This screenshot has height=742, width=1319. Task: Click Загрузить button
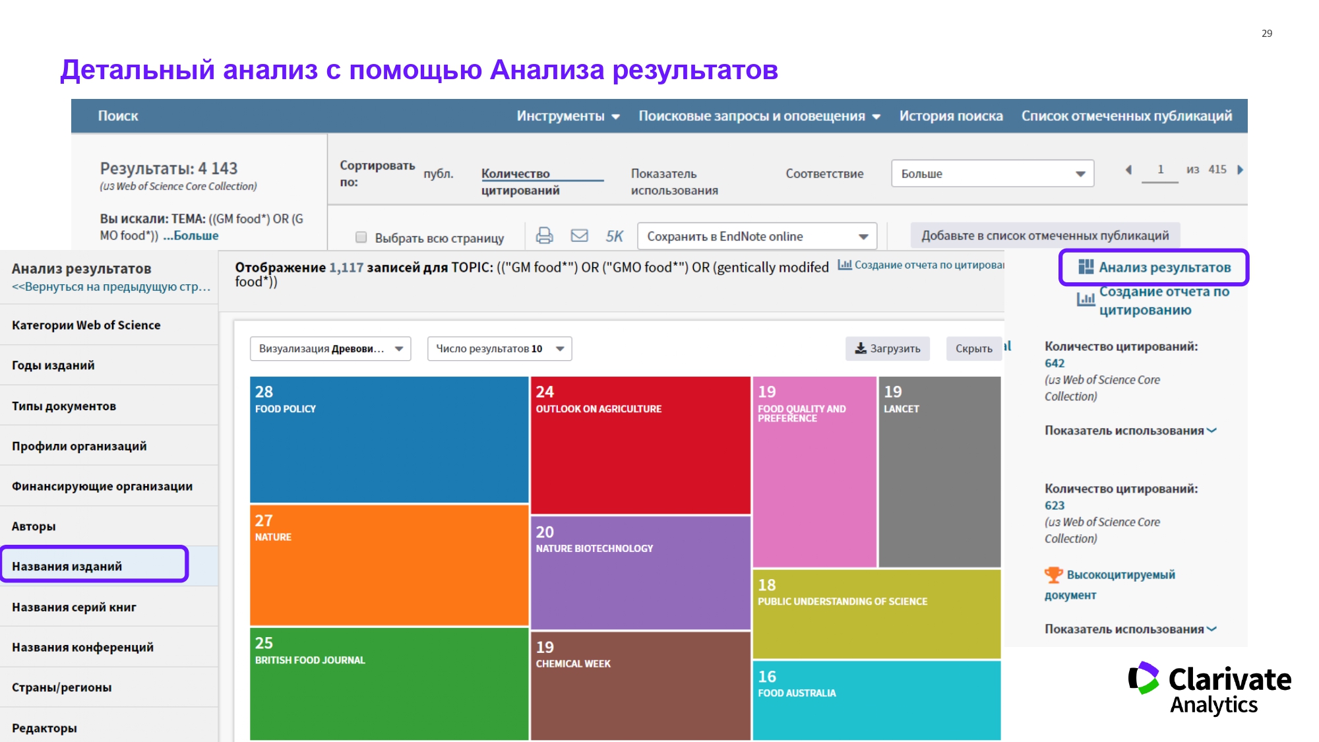click(x=888, y=348)
